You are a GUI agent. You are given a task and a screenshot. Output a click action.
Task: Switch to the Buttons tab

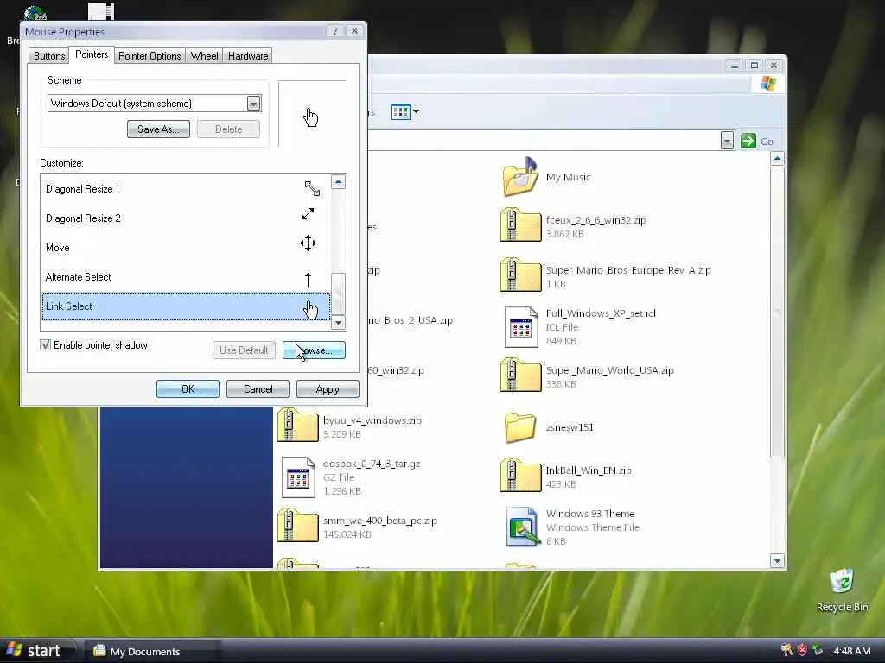(x=49, y=56)
